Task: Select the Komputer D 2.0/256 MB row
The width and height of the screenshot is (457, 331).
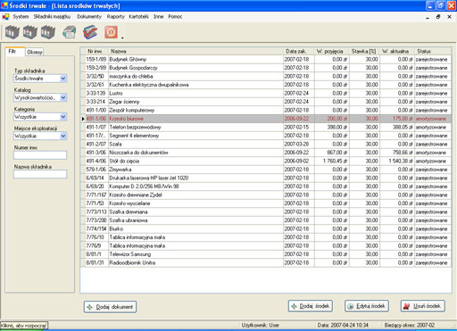Action: click(266, 186)
